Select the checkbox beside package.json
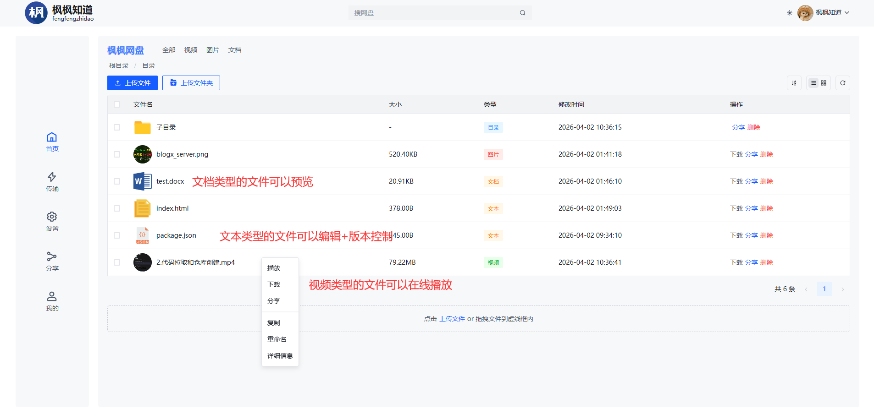This screenshot has width=874, height=414. tap(117, 235)
